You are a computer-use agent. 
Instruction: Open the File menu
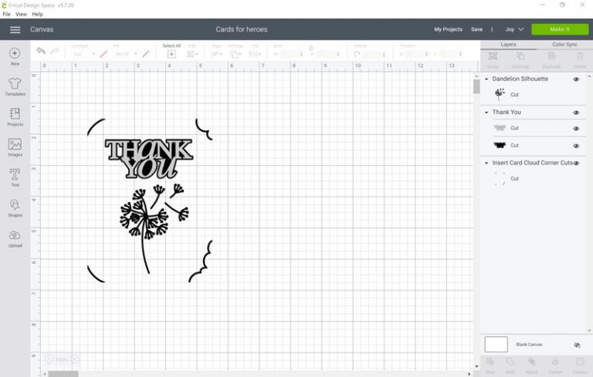pyautogui.click(x=7, y=14)
